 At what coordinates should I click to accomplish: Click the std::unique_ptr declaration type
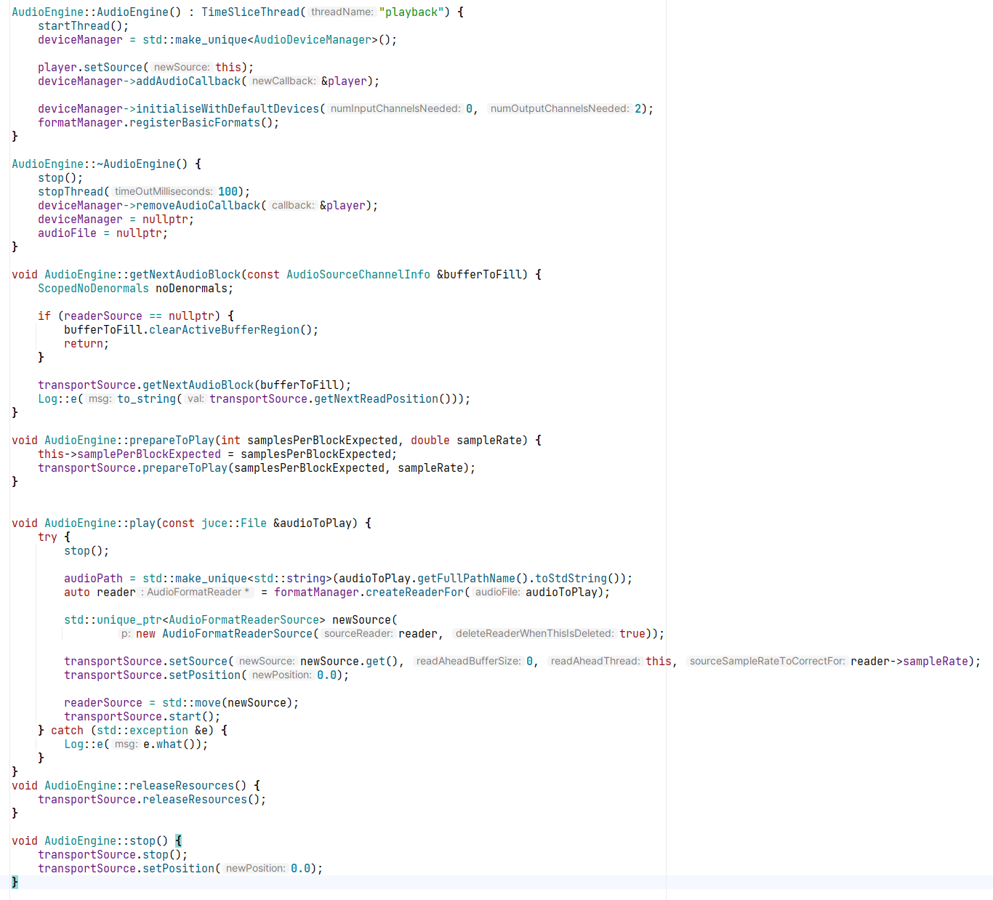195,620
